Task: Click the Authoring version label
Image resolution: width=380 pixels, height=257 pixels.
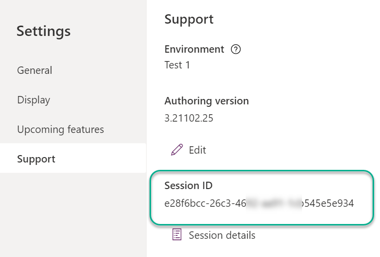Action: click(x=206, y=101)
